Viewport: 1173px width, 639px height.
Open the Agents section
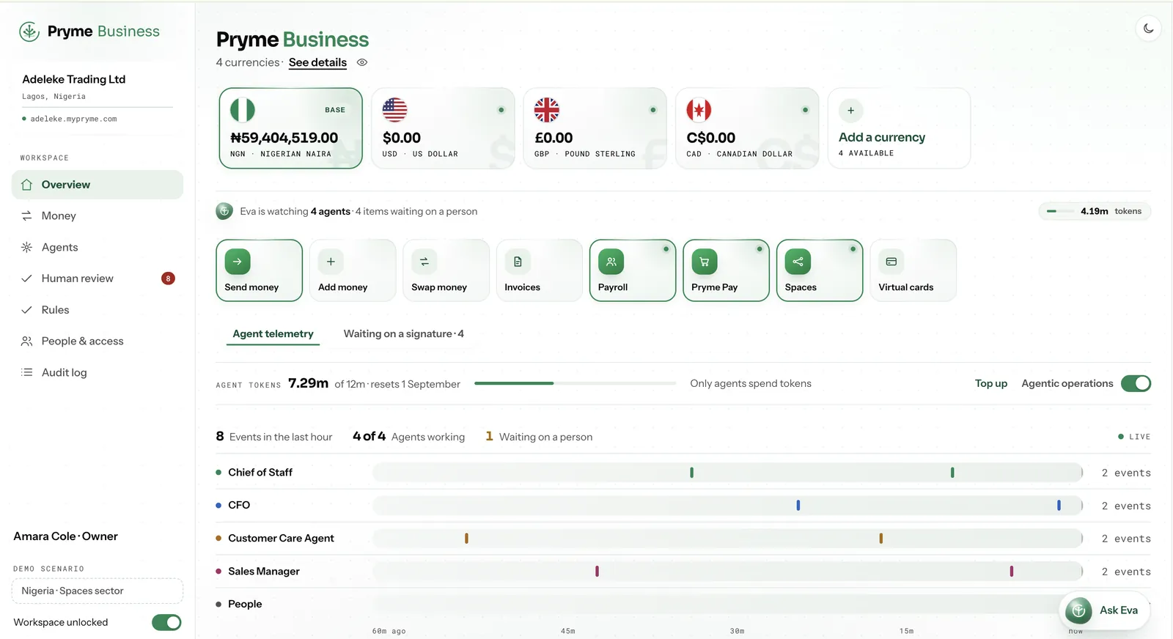tap(98, 247)
